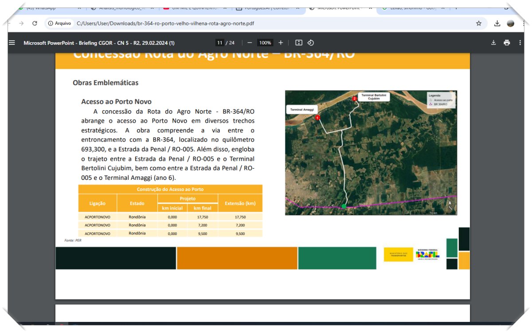Click the 'Acesso ao Porto Novo' subheading
This screenshot has width=532, height=333.
click(116, 101)
